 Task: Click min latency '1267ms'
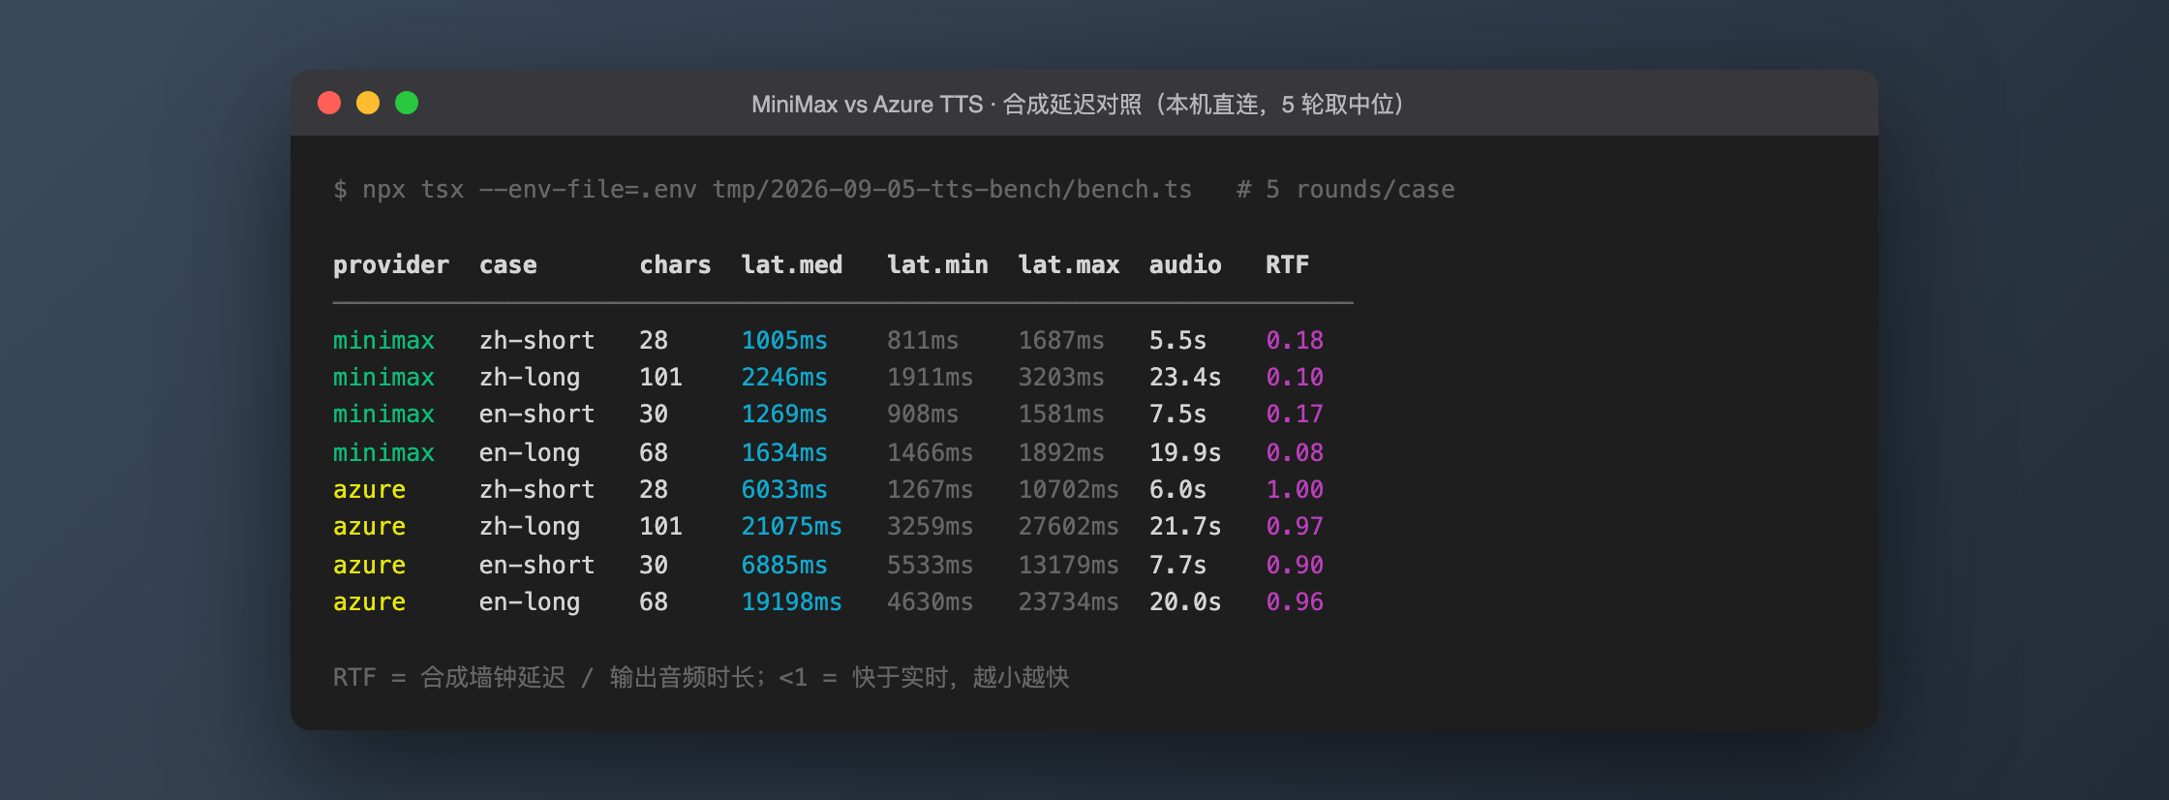(930, 489)
